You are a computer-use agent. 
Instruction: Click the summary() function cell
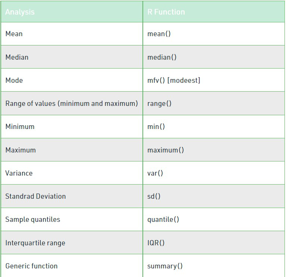(x=214, y=266)
